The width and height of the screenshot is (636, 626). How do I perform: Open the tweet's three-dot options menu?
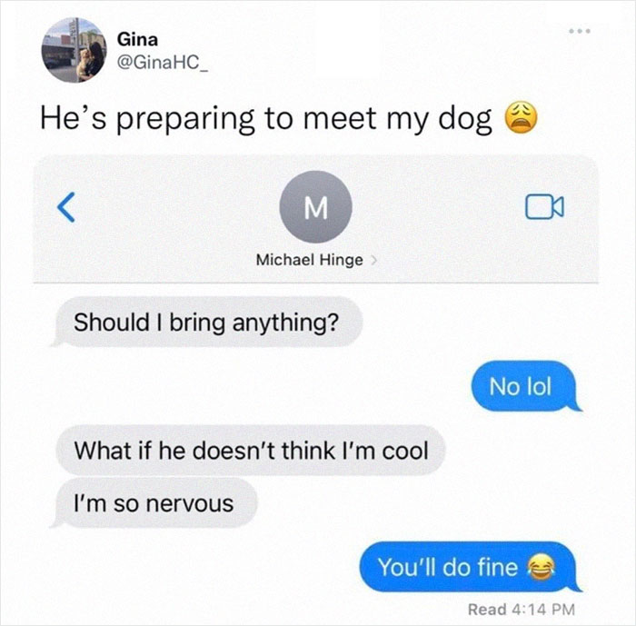click(580, 31)
